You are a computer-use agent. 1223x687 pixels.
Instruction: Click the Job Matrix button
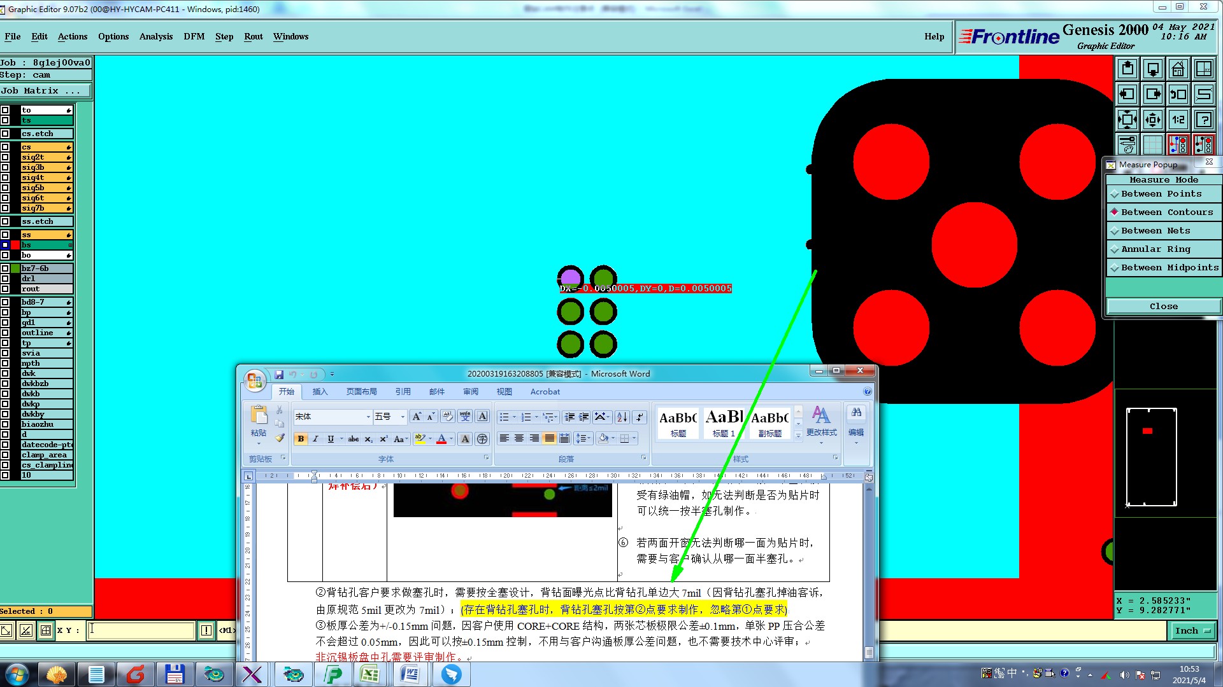tap(46, 91)
